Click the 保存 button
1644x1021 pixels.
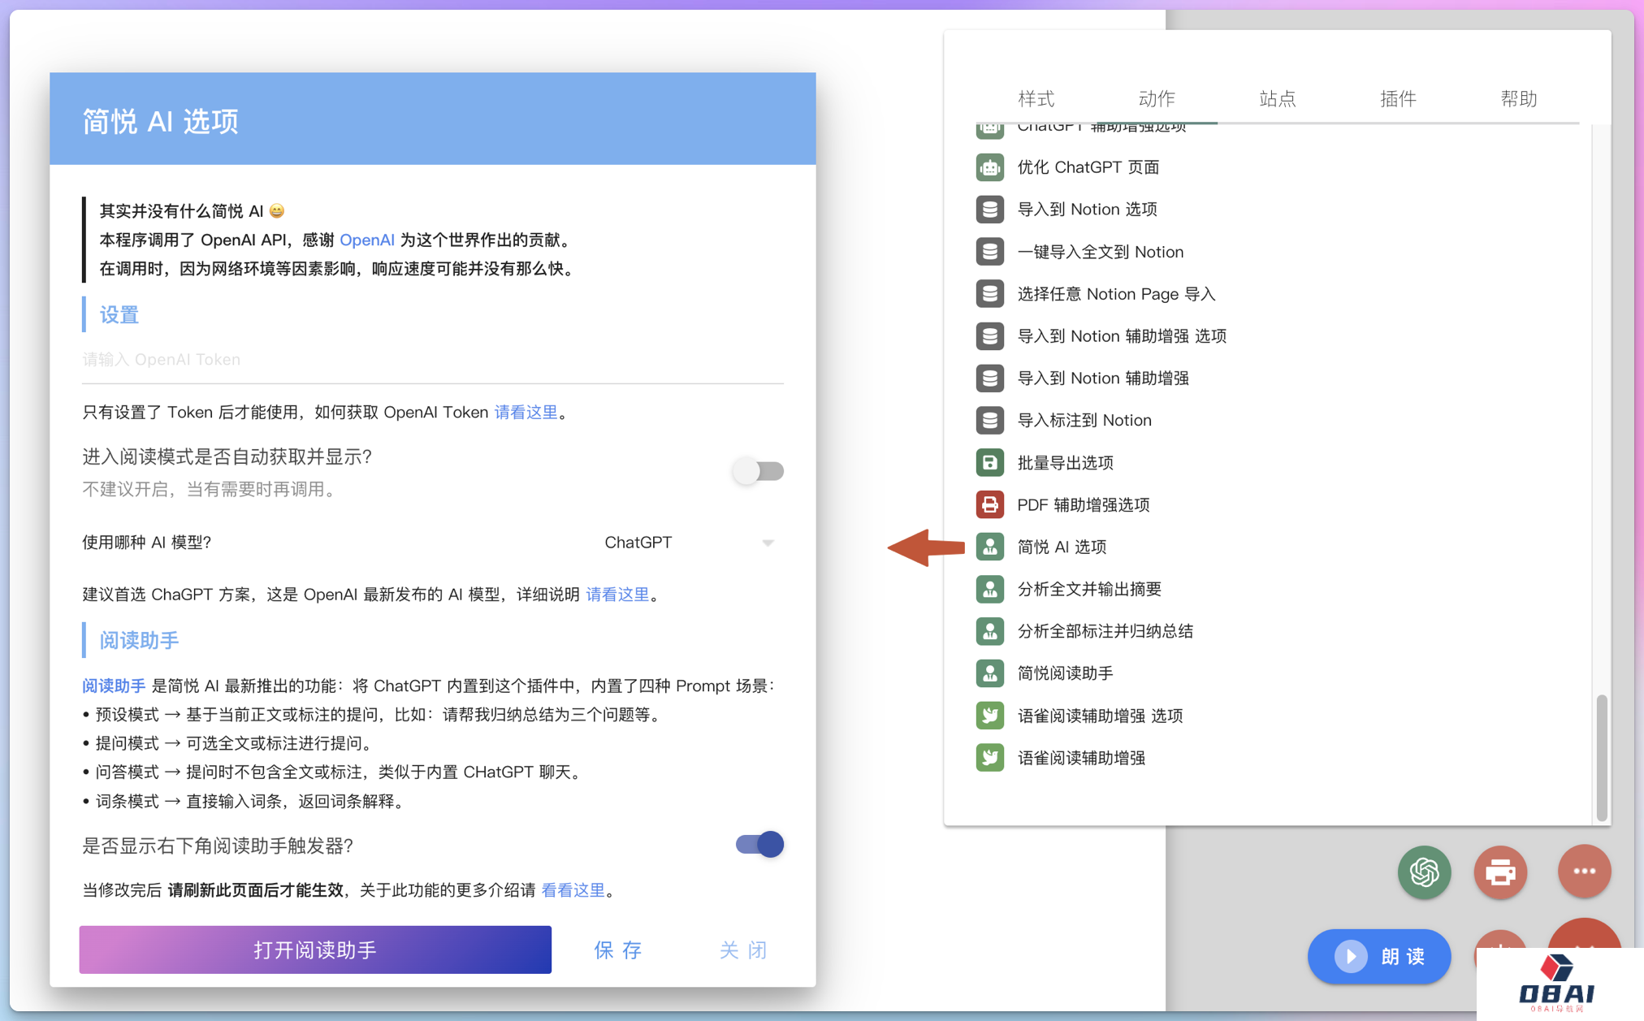click(618, 950)
